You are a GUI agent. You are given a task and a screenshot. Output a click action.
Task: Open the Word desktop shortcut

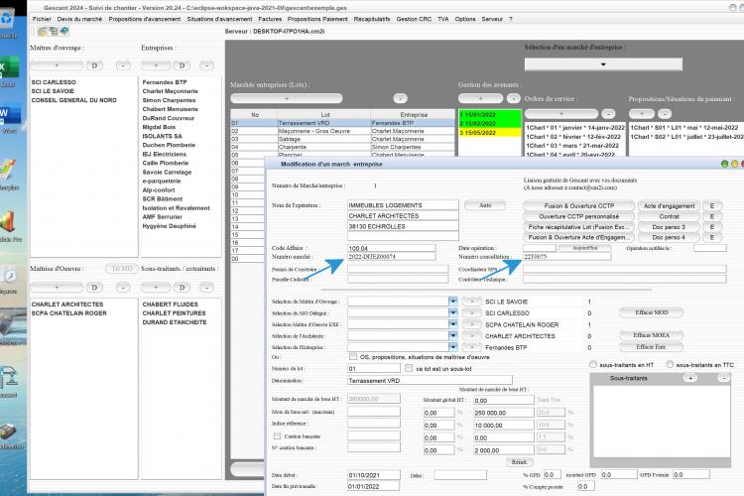(9, 118)
